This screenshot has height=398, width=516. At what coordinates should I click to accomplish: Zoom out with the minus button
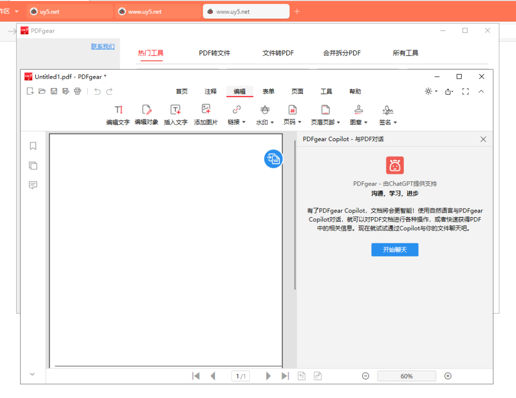[366, 376]
